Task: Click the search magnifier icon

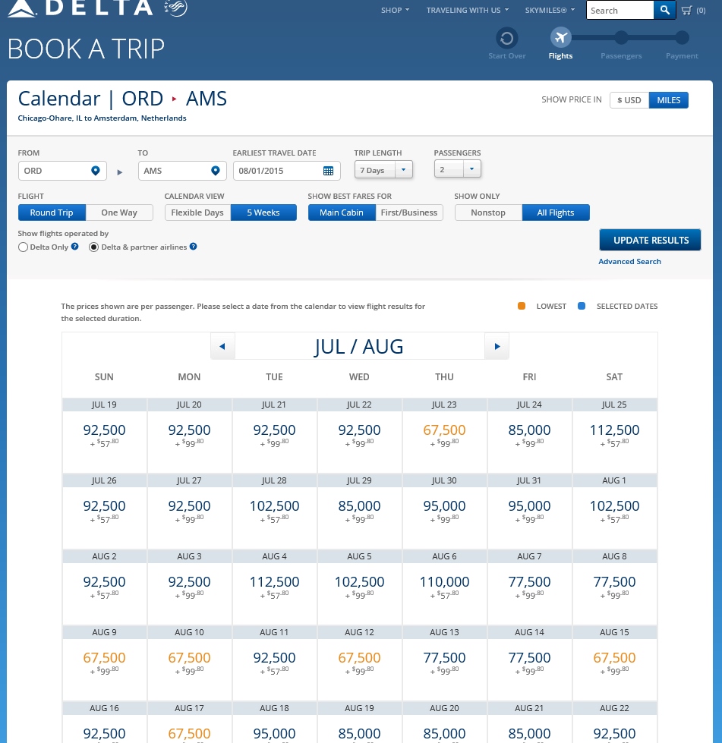Action: tap(664, 11)
